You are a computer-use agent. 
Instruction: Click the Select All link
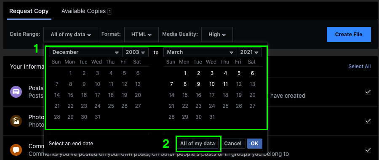pyautogui.click(x=360, y=67)
